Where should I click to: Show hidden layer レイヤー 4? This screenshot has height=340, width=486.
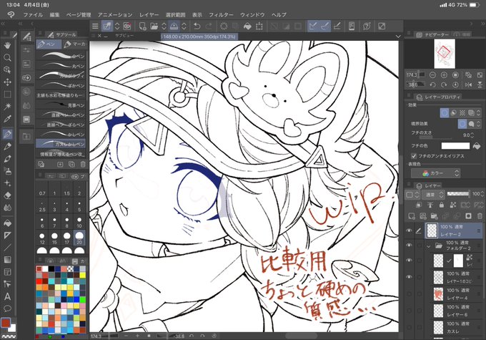[409, 293]
